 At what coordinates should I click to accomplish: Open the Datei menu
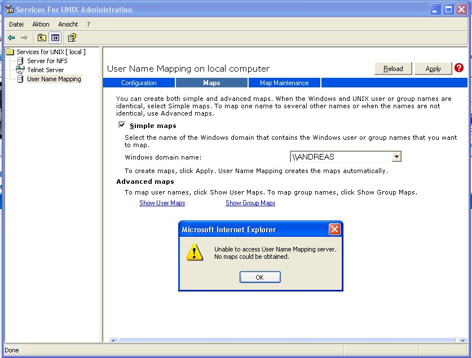point(16,24)
